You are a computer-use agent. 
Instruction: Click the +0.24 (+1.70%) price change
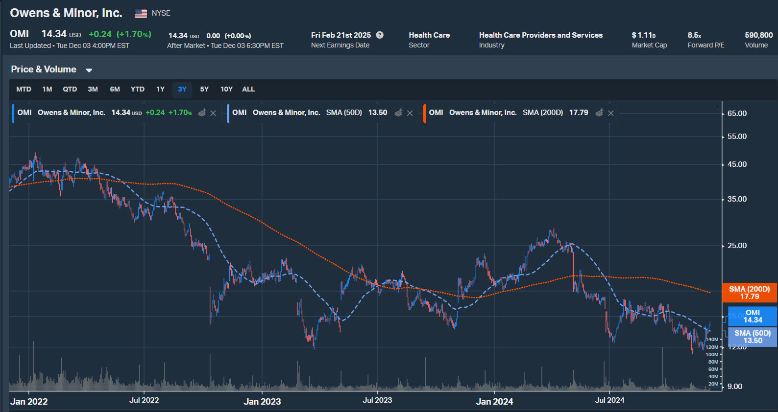[120, 34]
